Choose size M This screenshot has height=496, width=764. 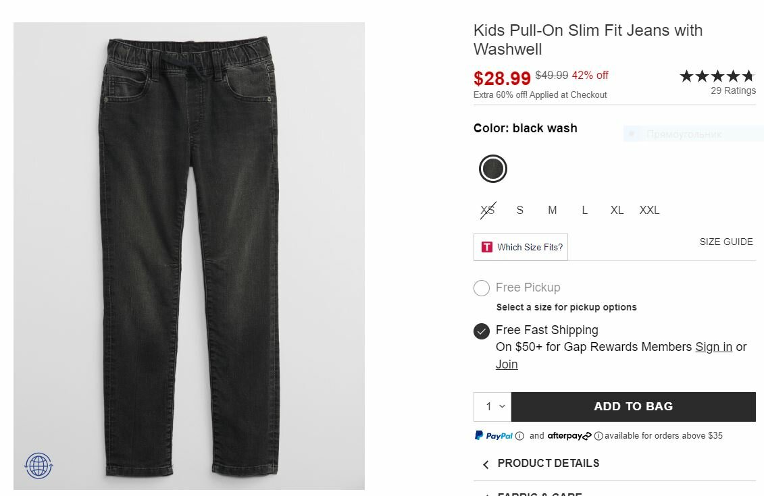[x=552, y=211]
